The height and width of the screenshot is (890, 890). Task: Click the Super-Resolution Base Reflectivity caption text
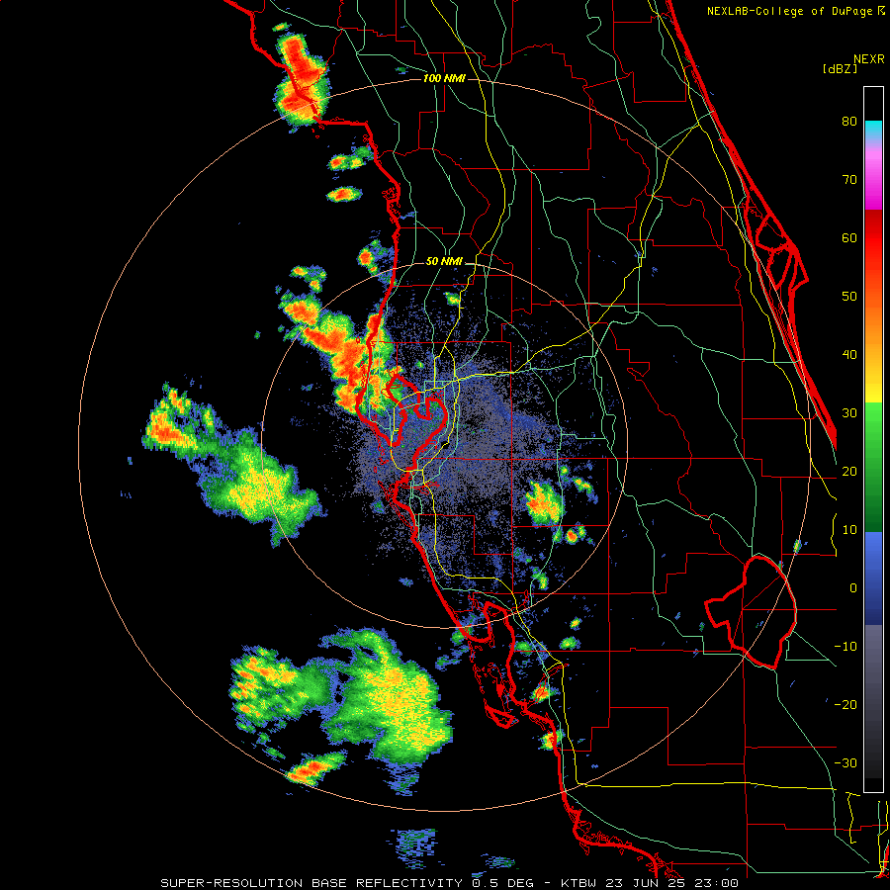(x=450, y=883)
